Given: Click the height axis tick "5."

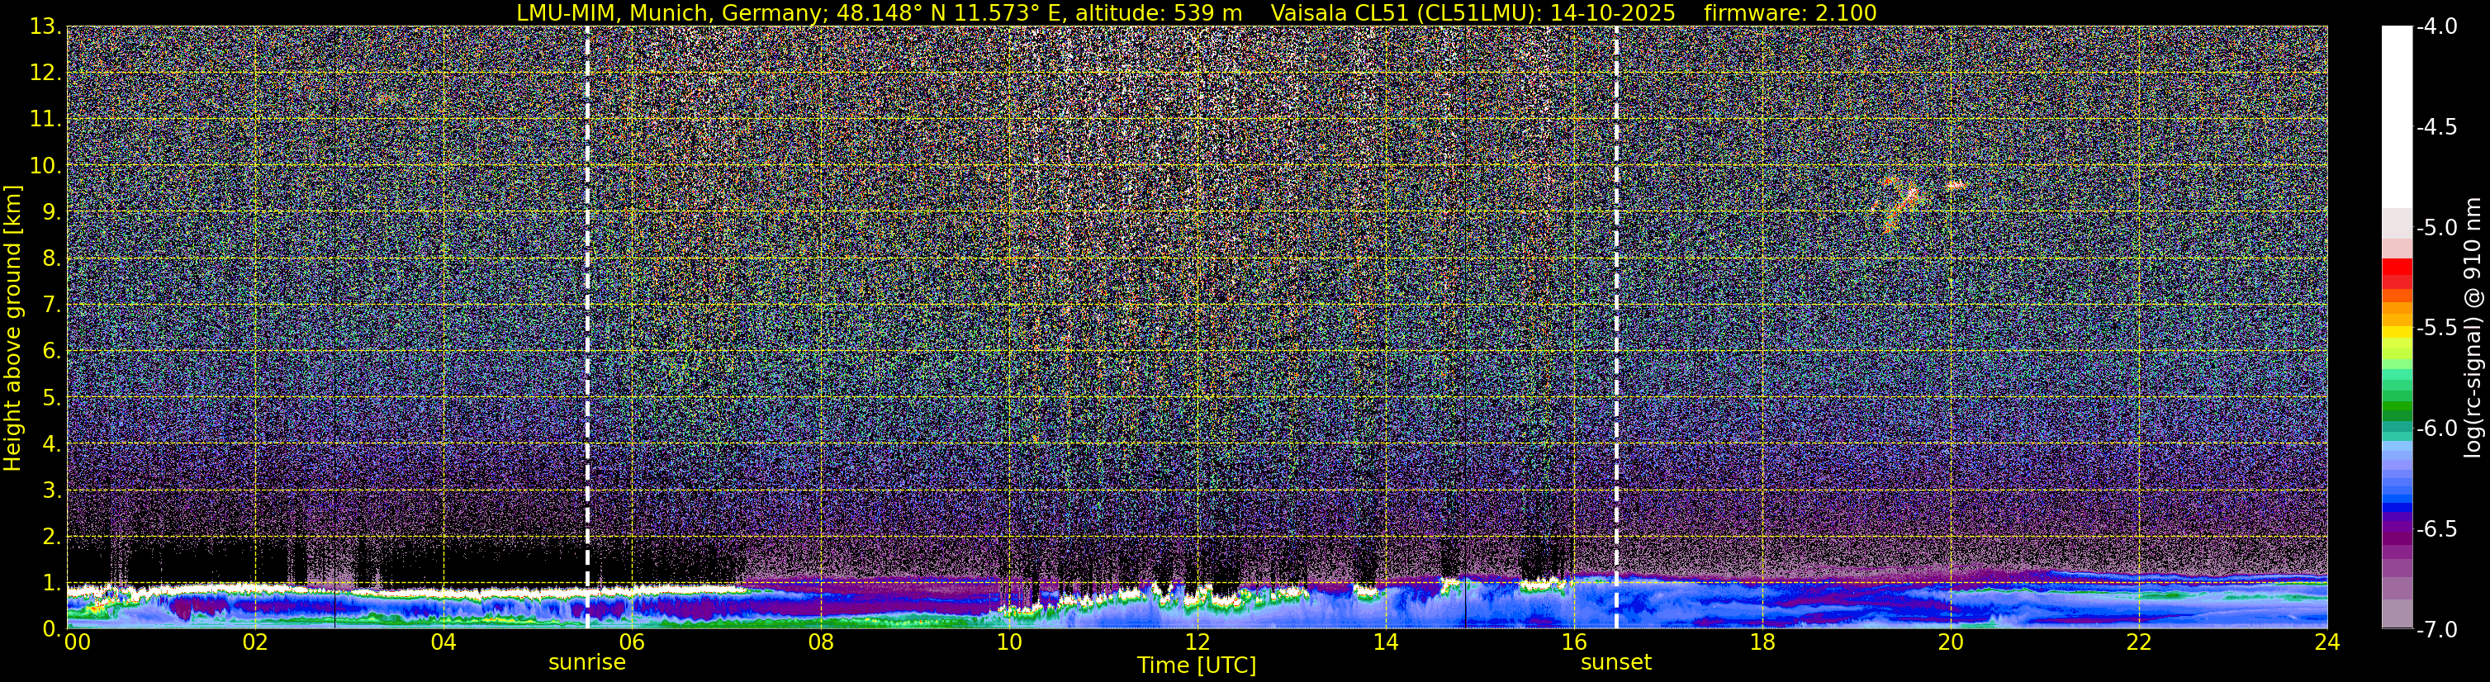Looking at the screenshot, I should click(51, 396).
